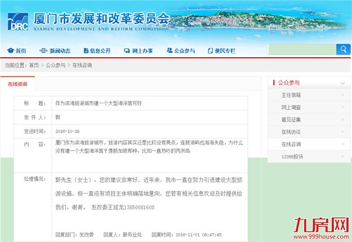352x242 pixels.
Task: Open 在线咨询 in the sidebar
Action: [291, 144]
